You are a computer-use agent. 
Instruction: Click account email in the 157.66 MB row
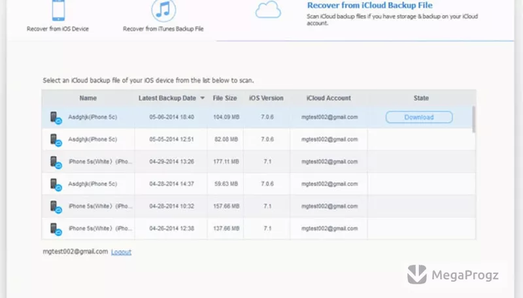coord(329,207)
